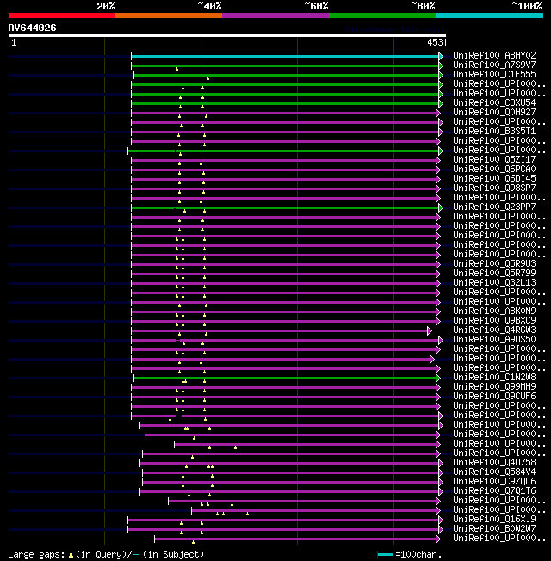This screenshot has height=561, width=551.
Task: Click the green alignment bar of UniRef100_C3XU54
Action: 285,104
